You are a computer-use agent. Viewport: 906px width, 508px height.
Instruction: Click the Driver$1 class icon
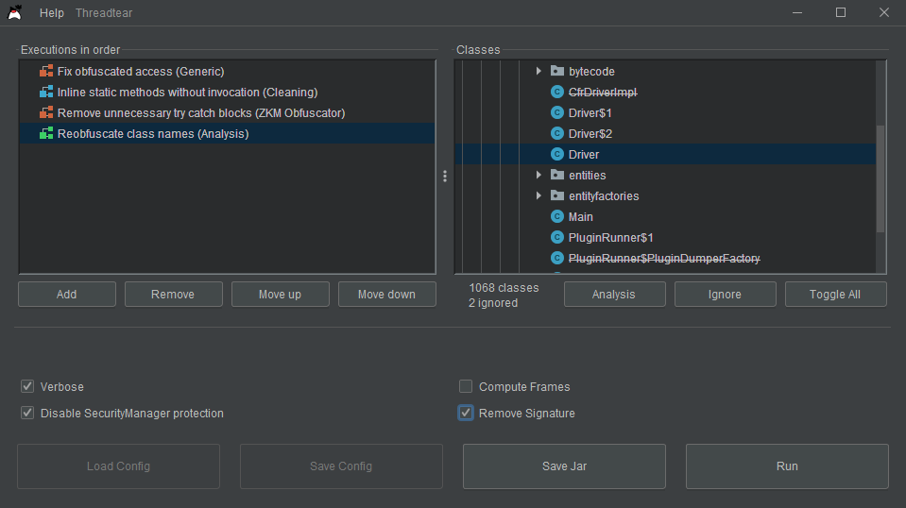point(557,112)
